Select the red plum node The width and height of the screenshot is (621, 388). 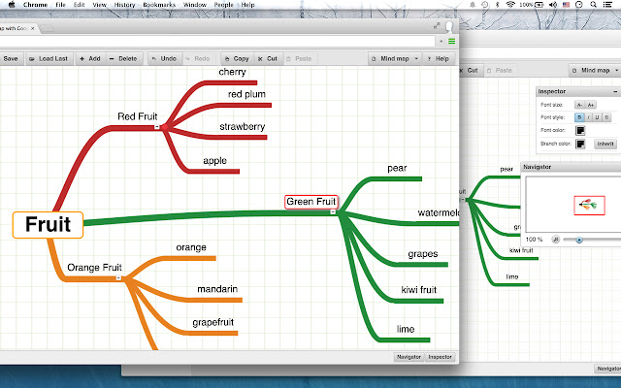[246, 94]
